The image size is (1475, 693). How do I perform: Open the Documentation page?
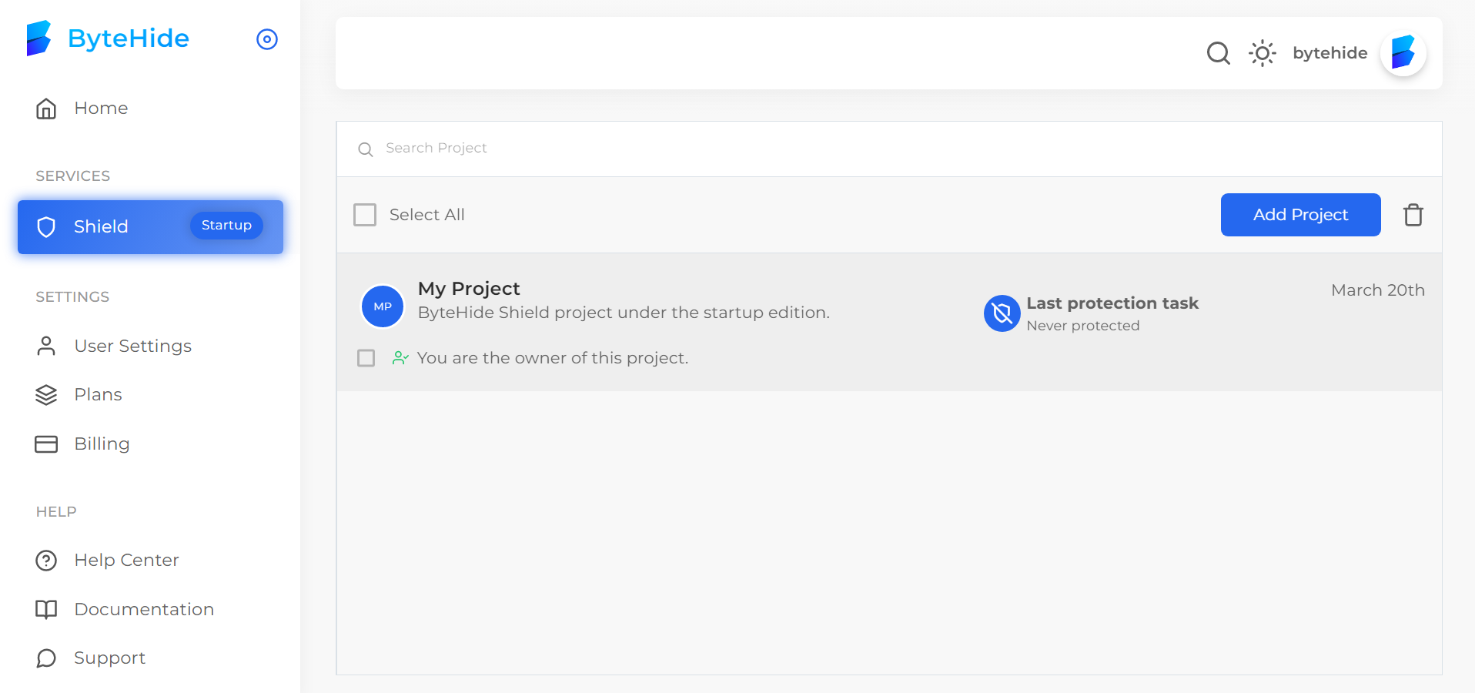(x=144, y=608)
